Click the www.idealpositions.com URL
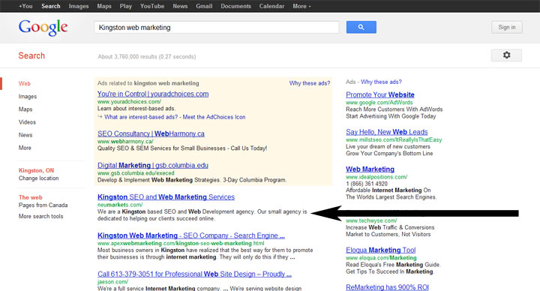This screenshot has height=291, width=540. click(376, 177)
